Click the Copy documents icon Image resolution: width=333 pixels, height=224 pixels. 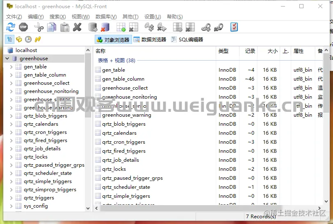pyautogui.click(x=52, y=27)
